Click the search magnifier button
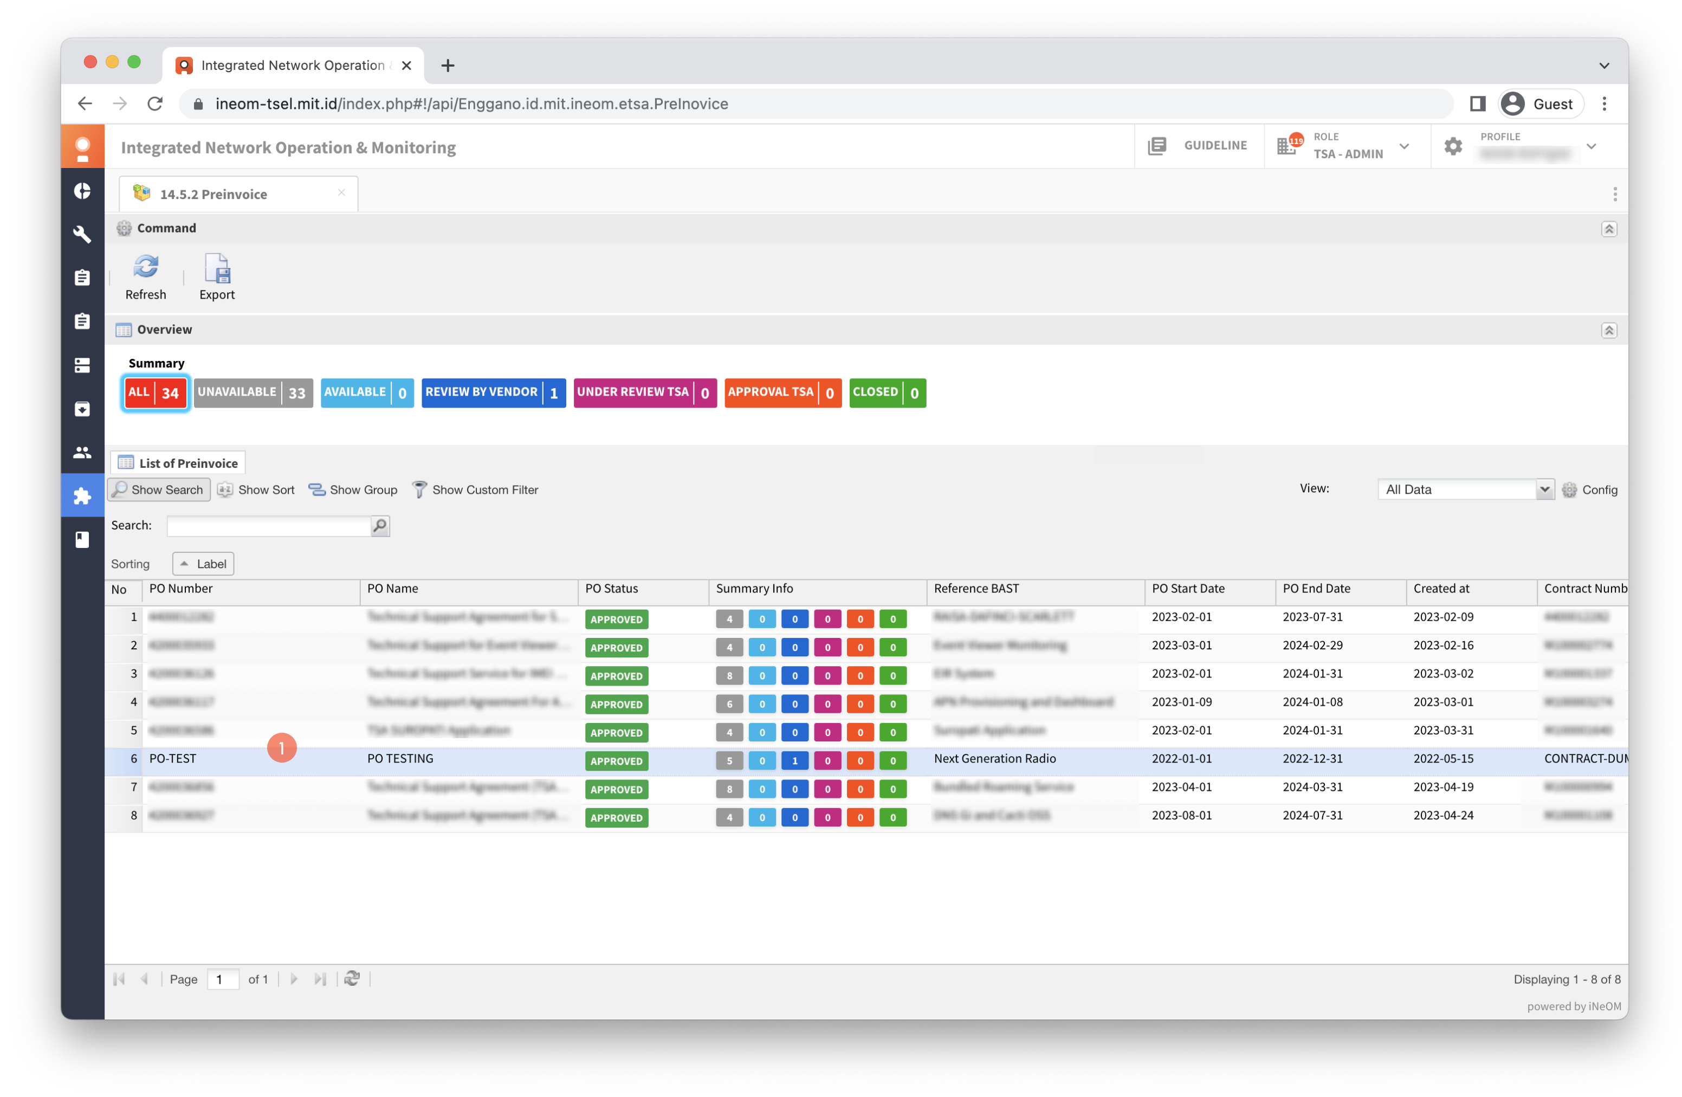 [x=380, y=525]
